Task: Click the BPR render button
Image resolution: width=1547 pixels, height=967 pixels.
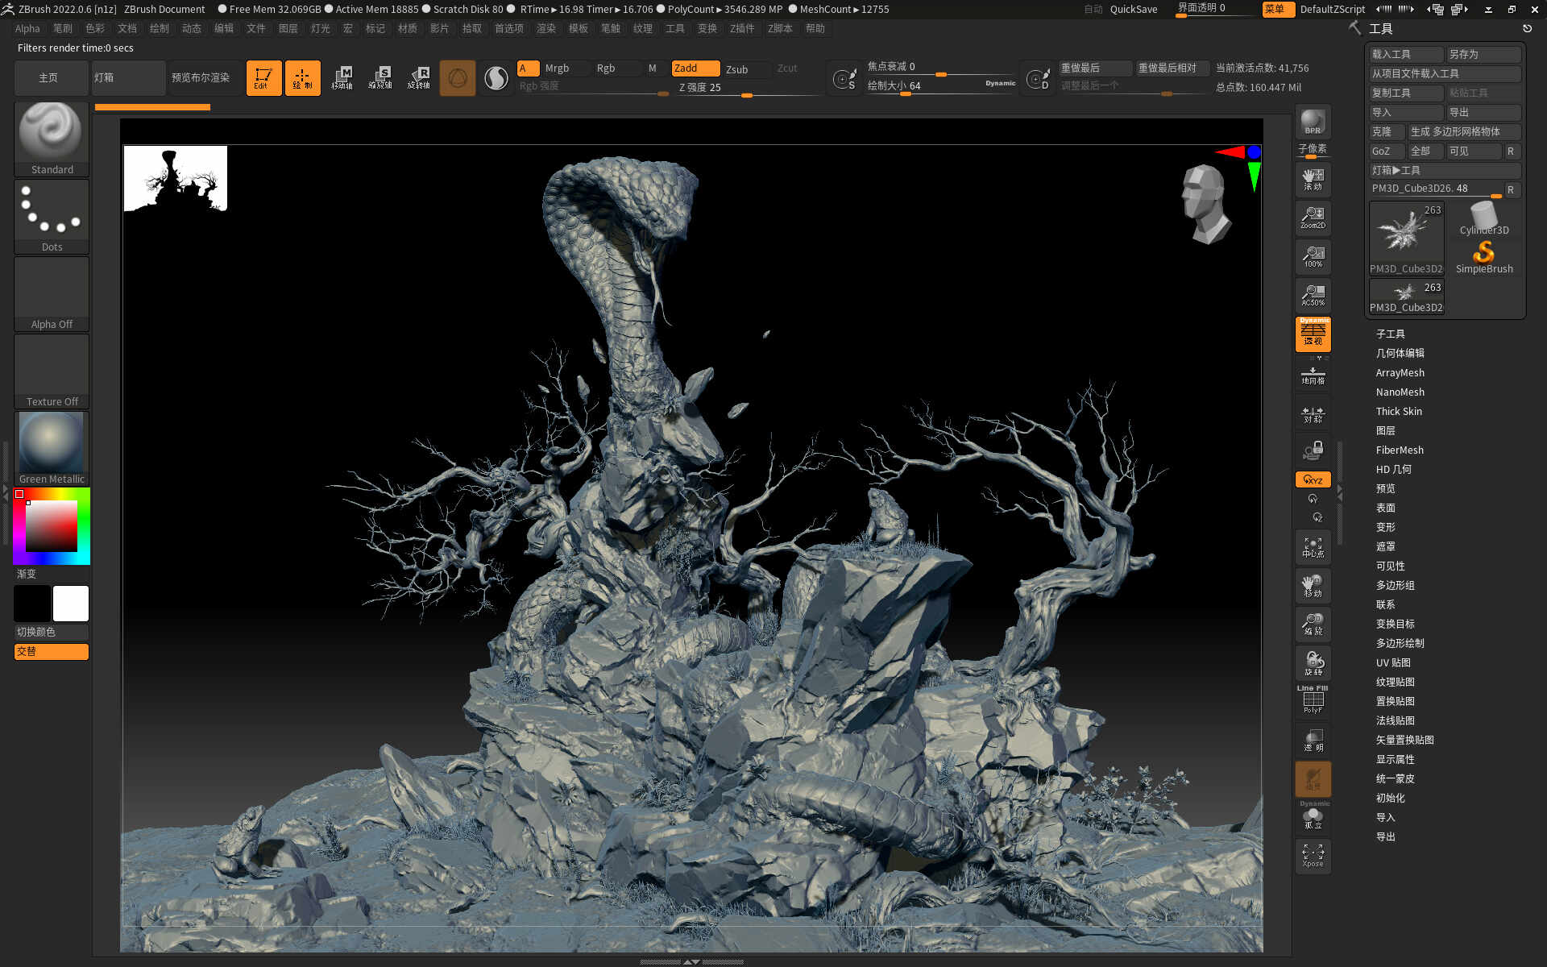Action: 1313,122
